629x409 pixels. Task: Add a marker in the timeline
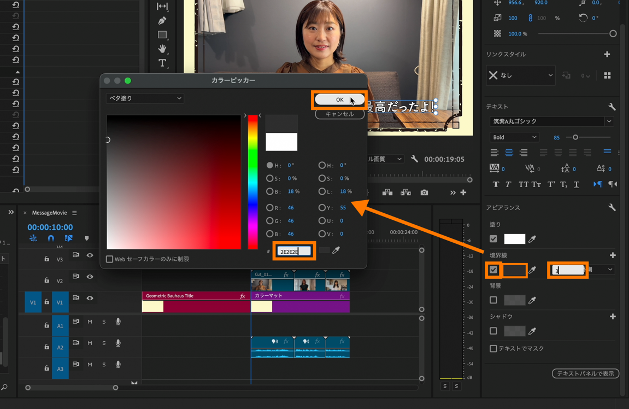87,238
